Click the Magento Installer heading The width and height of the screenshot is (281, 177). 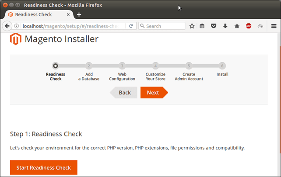[61, 39]
